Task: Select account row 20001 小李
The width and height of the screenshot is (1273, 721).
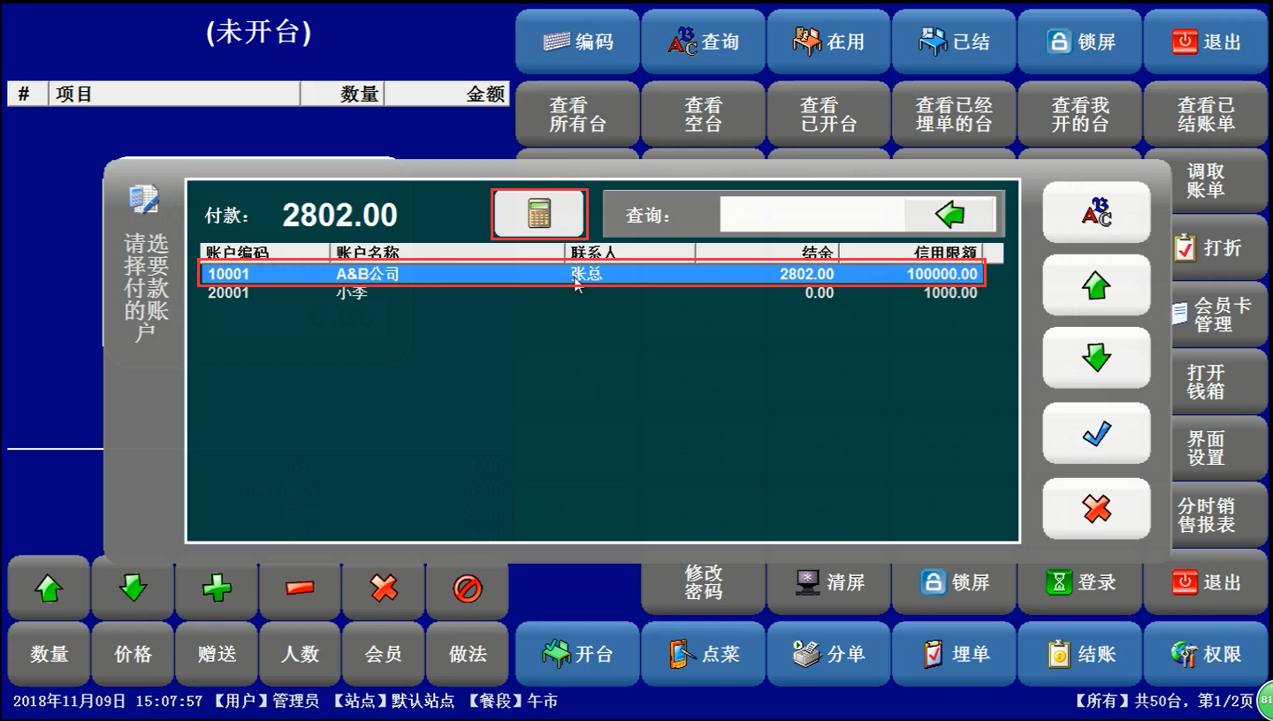Action: point(592,293)
